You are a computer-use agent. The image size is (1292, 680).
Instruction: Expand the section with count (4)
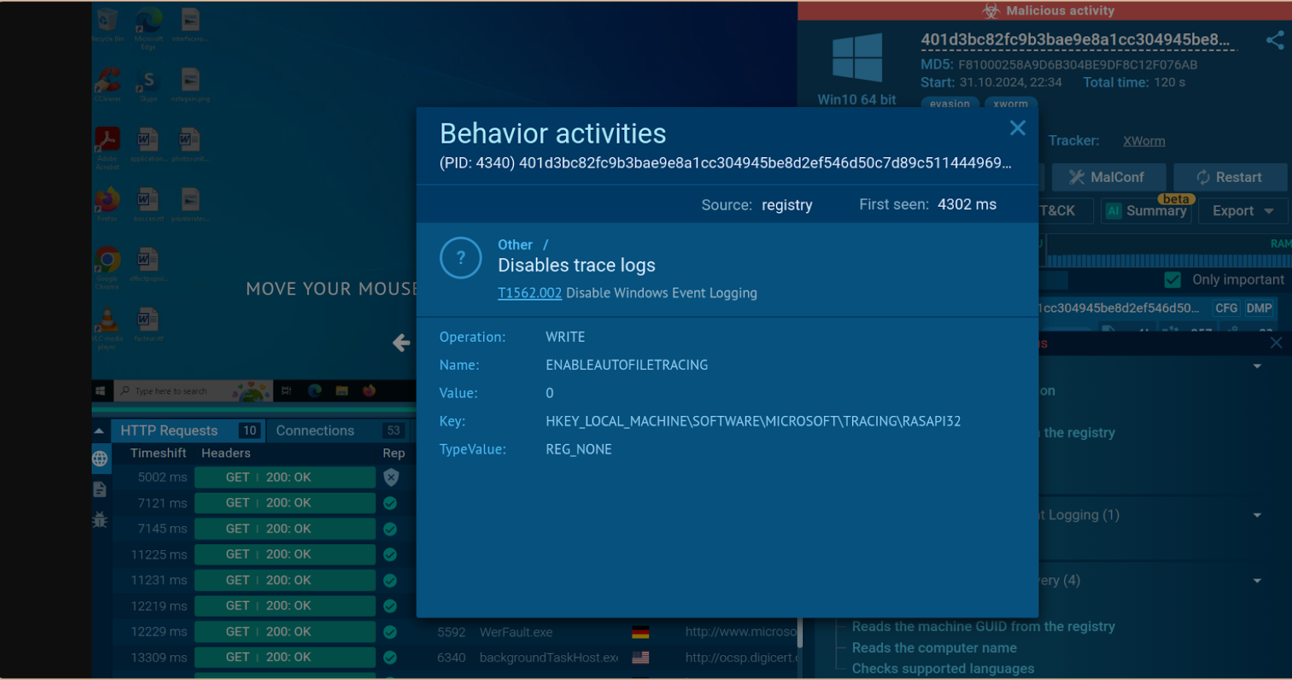[1257, 581]
